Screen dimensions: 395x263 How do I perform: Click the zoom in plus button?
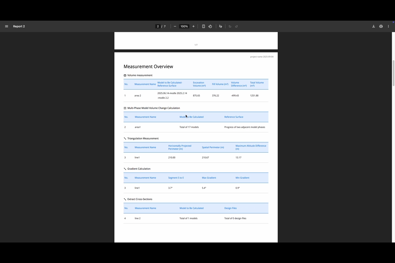pos(194,26)
